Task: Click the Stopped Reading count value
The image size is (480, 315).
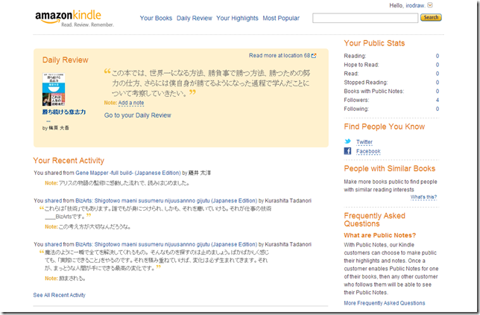Action: pyautogui.click(x=437, y=82)
